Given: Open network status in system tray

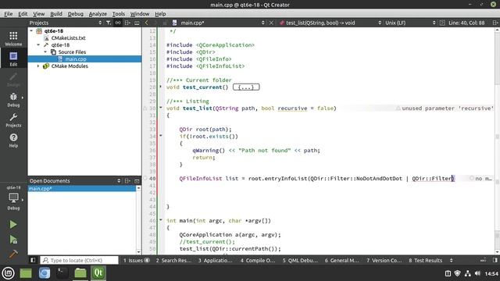Looking at the screenshot, I should coord(467,273).
